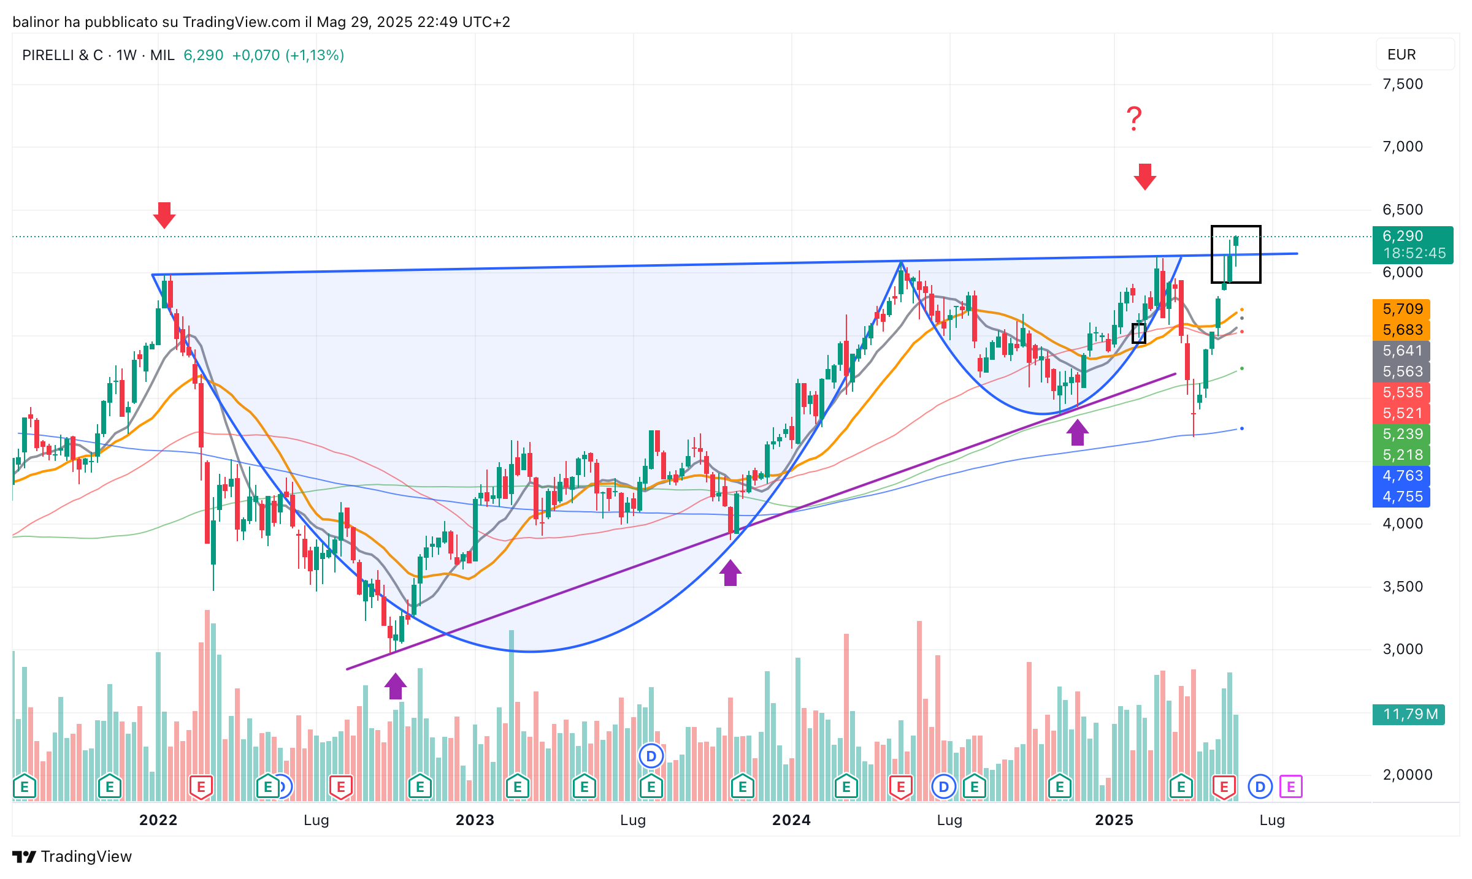Click the 4,000 price axis tick

tap(1403, 523)
